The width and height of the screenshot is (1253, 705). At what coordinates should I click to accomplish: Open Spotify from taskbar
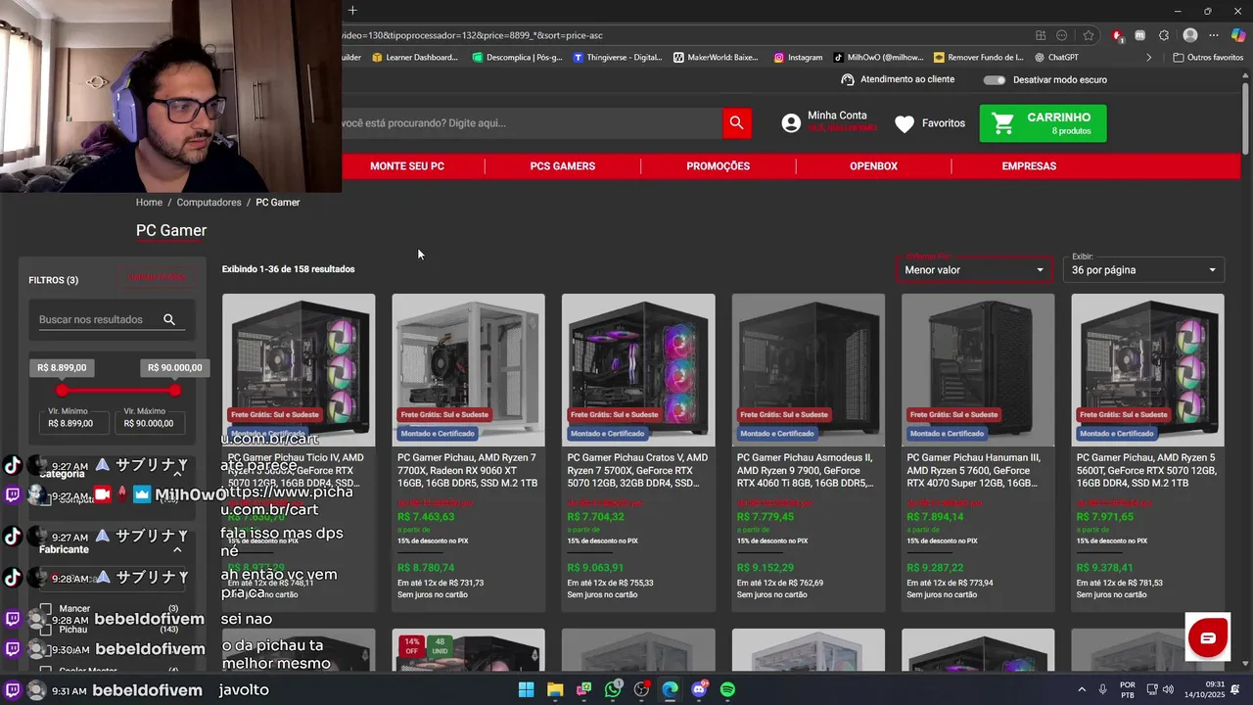tap(727, 689)
